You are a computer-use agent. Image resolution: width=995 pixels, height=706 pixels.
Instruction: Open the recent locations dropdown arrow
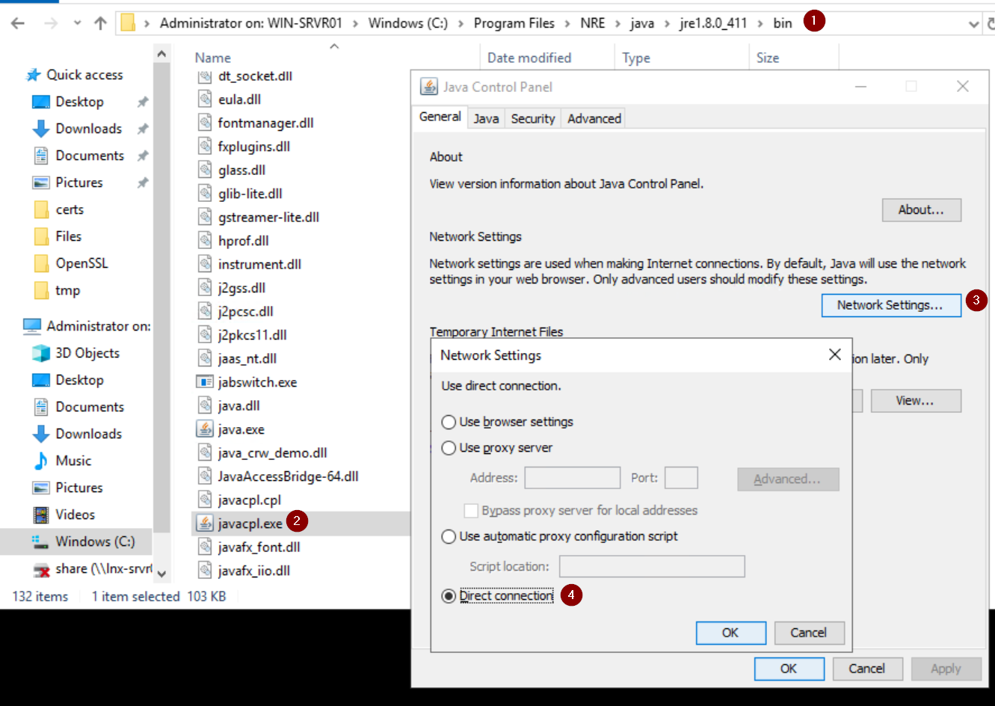pos(77,23)
